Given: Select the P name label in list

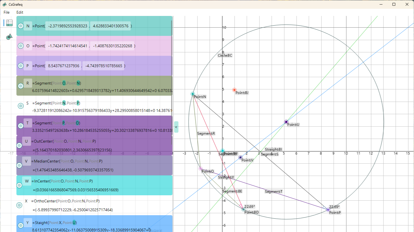Looking at the screenshot, I should (28, 66).
